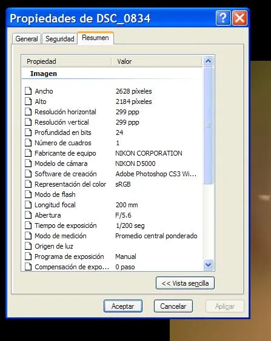Click the Cancelar button
Screen dimensions: 271x341
coord(173,306)
